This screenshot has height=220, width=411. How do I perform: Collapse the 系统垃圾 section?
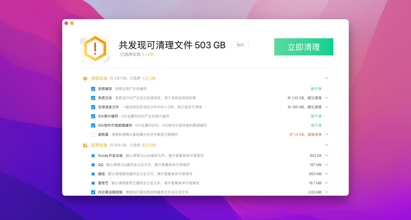point(326,78)
